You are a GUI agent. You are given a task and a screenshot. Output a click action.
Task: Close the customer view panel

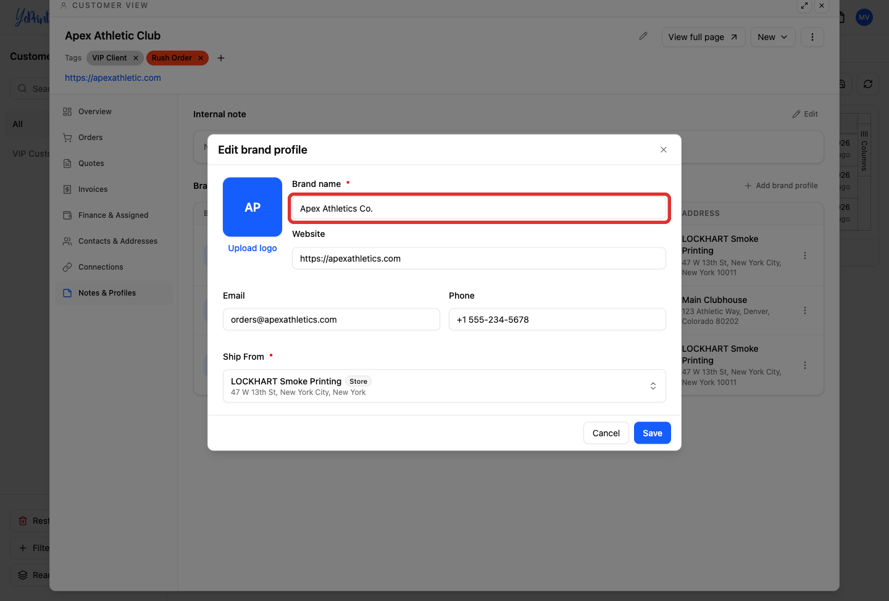point(822,6)
